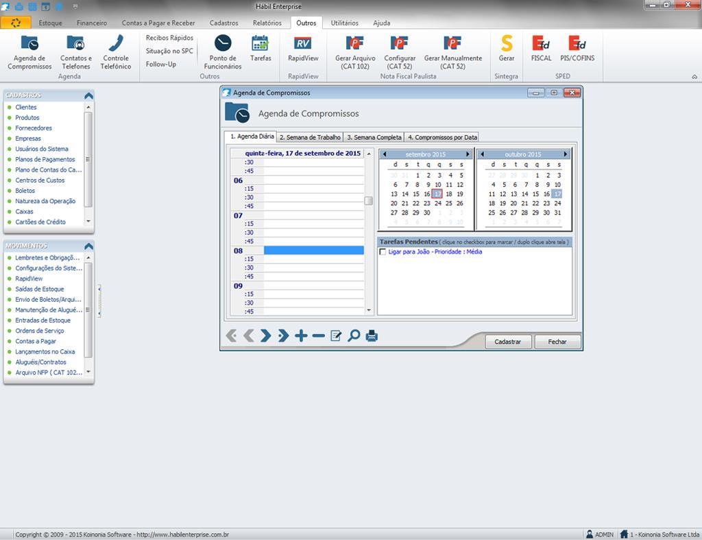Open the Financeiro ribbon tab
This screenshot has height=540, width=702.
[91, 23]
